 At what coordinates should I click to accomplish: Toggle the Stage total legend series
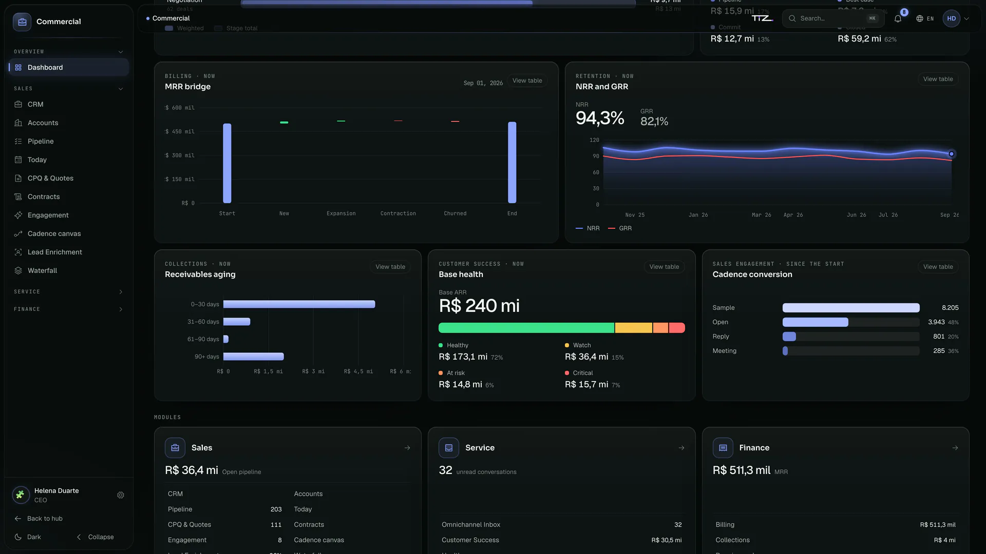click(x=236, y=28)
